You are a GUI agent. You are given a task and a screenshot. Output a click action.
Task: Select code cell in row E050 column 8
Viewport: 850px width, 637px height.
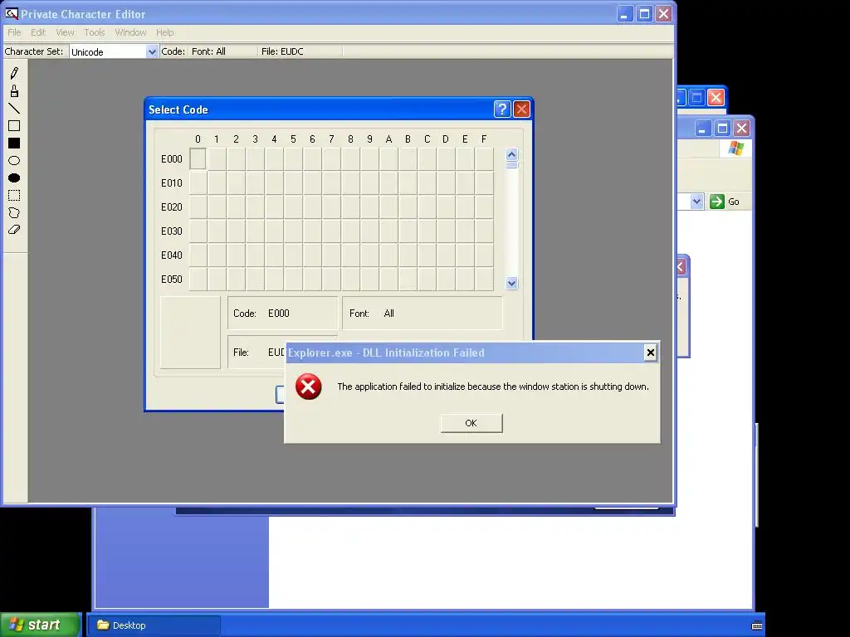[x=350, y=279]
